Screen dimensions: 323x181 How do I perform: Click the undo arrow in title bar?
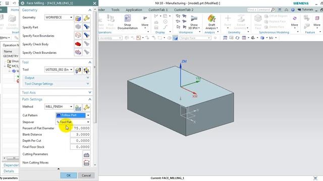14,3
